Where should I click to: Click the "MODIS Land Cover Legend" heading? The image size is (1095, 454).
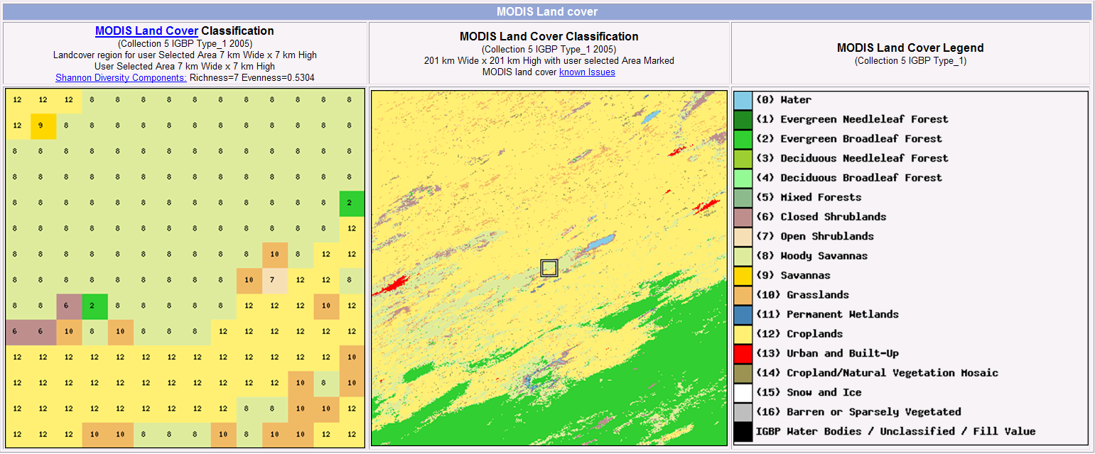910,48
